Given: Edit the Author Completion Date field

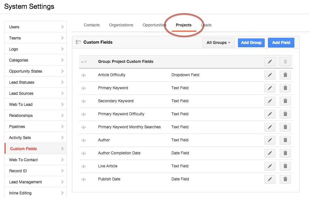Looking at the screenshot, I should tap(270, 153).
